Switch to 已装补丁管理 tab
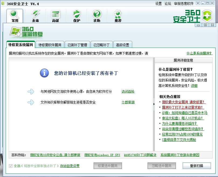The width and height of the screenshot is (218, 177). [x=77, y=45]
